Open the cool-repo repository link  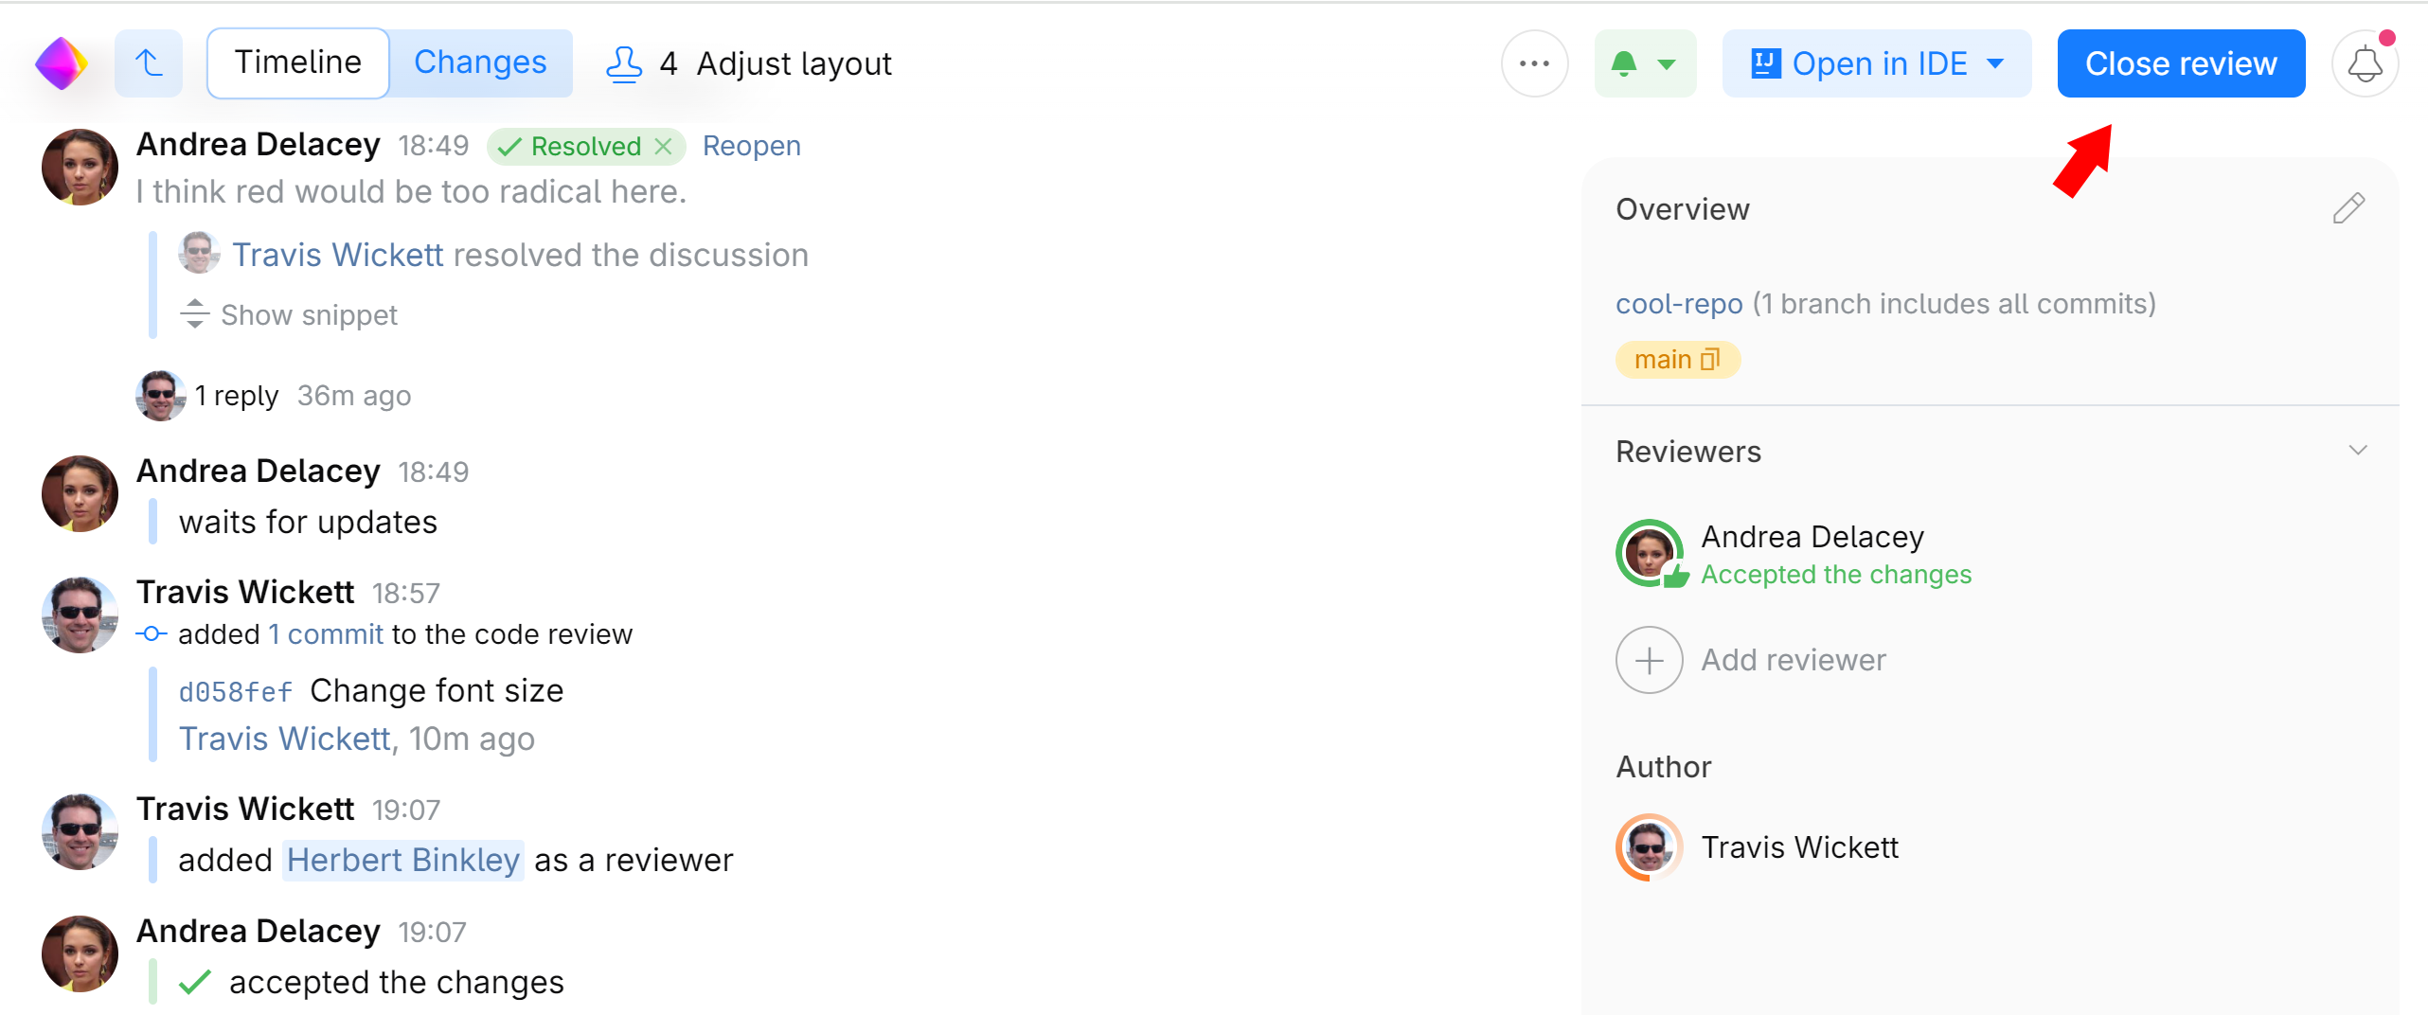click(1679, 304)
